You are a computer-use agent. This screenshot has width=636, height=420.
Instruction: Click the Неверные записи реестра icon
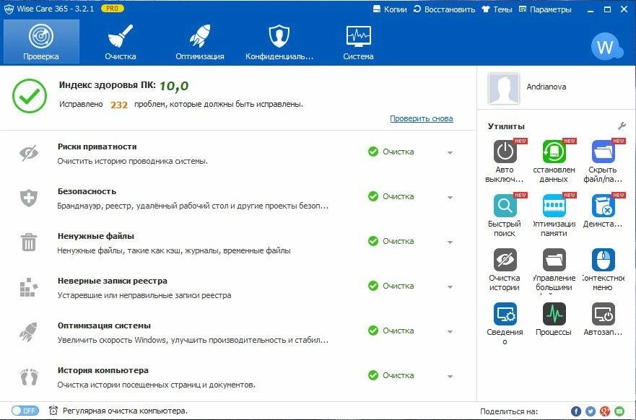click(x=29, y=287)
